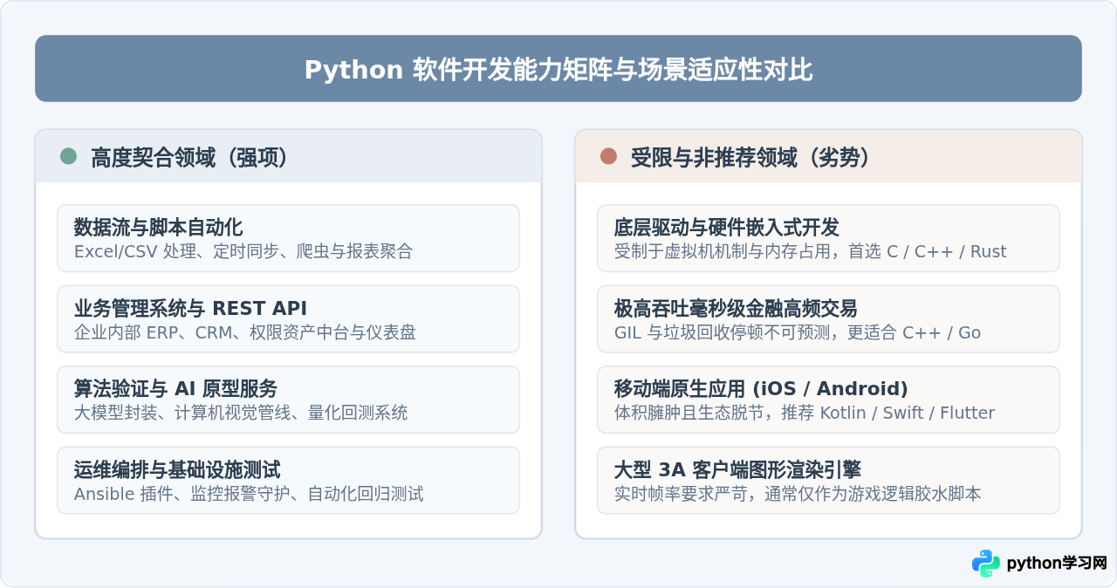Click the text Excel/CSV 处理、定时同步、爬虫与报表聚合
This screenshot has width=1117, height=588.
click(x=243, y=252)
